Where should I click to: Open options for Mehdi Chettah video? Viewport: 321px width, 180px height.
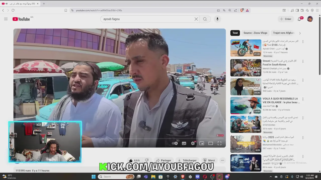click(x=303, y=61)
